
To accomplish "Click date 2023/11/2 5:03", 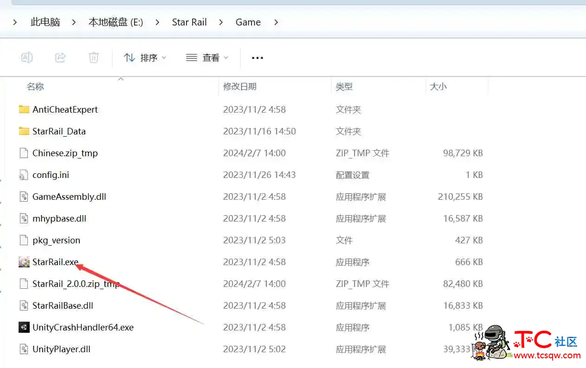I will 254,240.
